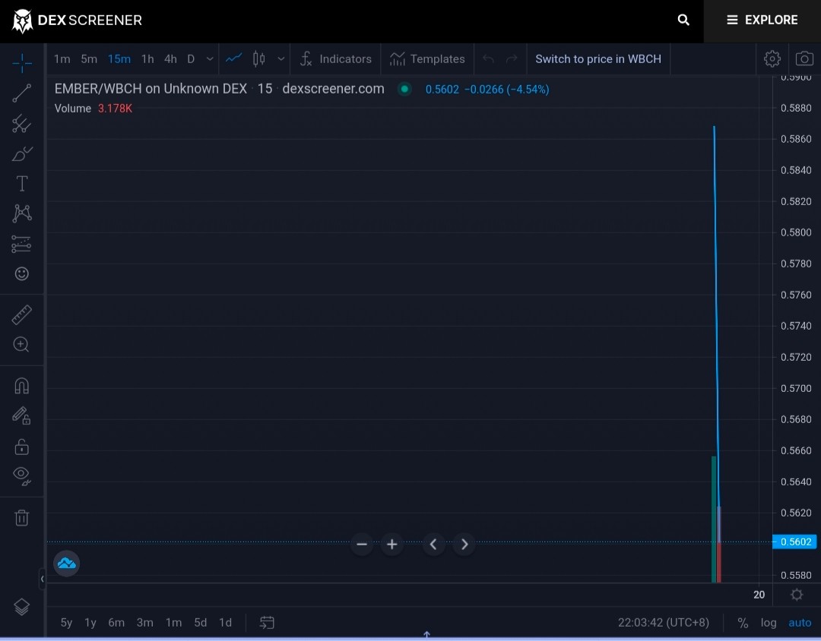This screenshot has height=641, width=821.
Task: Select the 1m timeframe in top toolbar
Action: (62, 59)
